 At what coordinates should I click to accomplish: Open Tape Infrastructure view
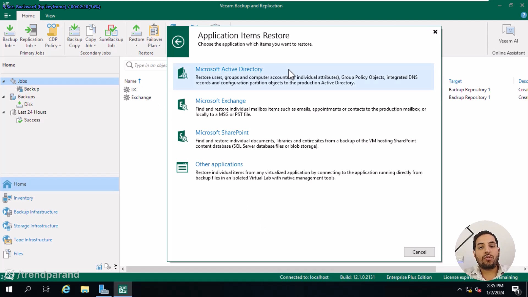click(33, 240)
